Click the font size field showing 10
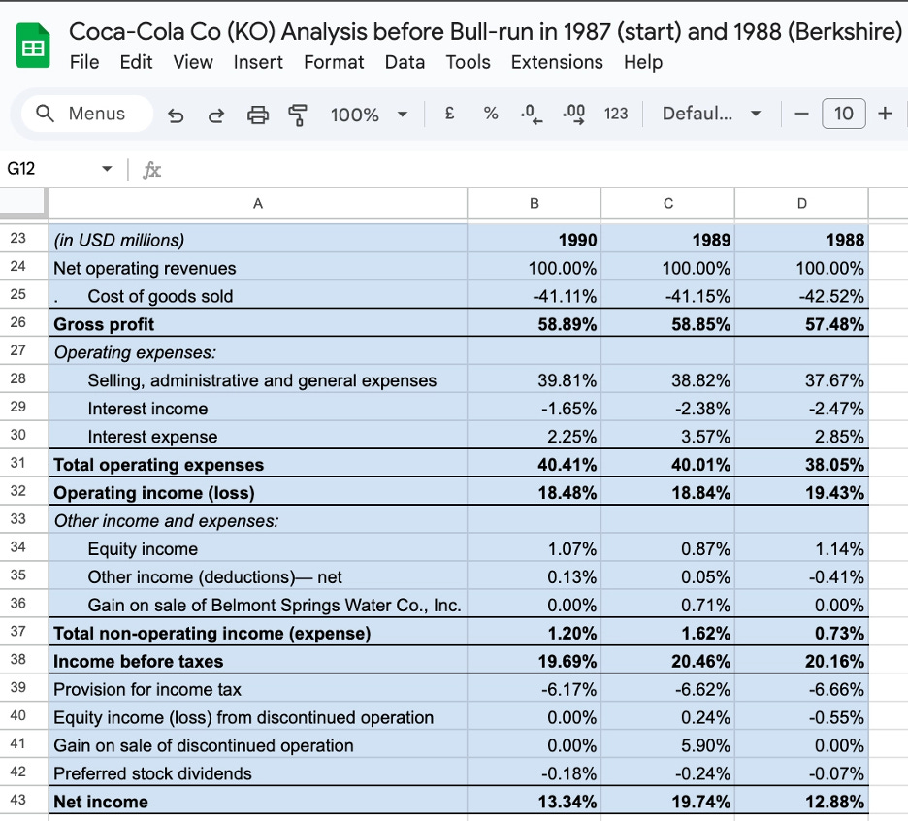 [844, 114]
